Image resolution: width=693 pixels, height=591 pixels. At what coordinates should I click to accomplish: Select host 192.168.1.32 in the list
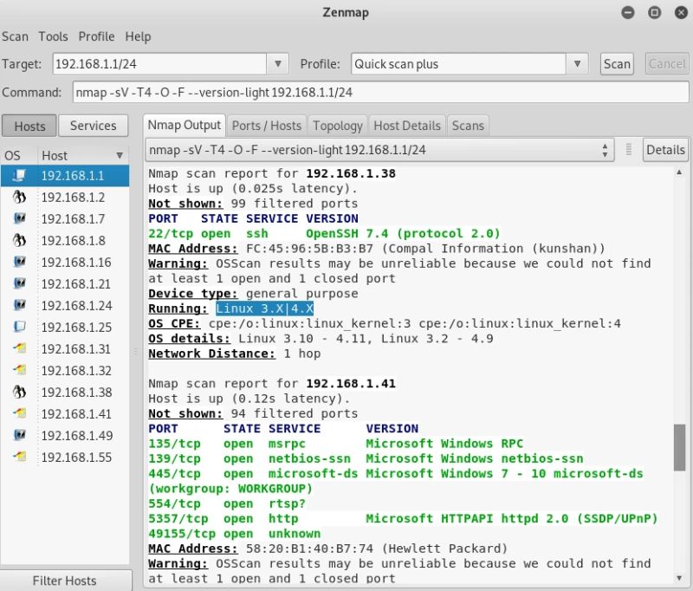coord(65,370)
